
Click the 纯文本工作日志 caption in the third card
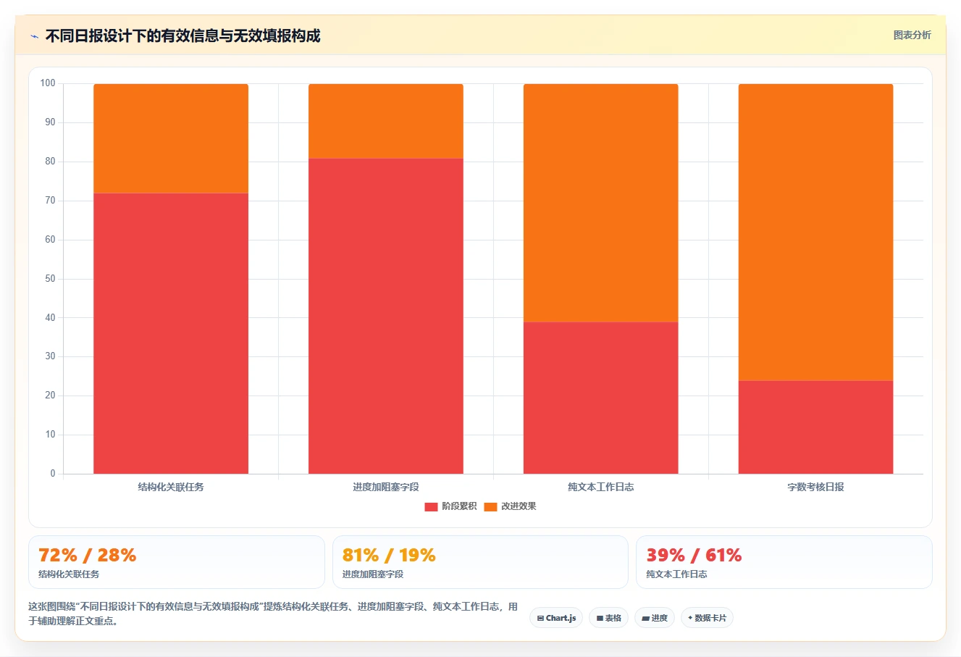click(676, 574)
